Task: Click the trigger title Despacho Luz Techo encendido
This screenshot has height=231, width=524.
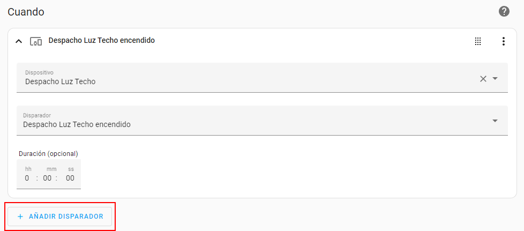Action: coord(101,40)
